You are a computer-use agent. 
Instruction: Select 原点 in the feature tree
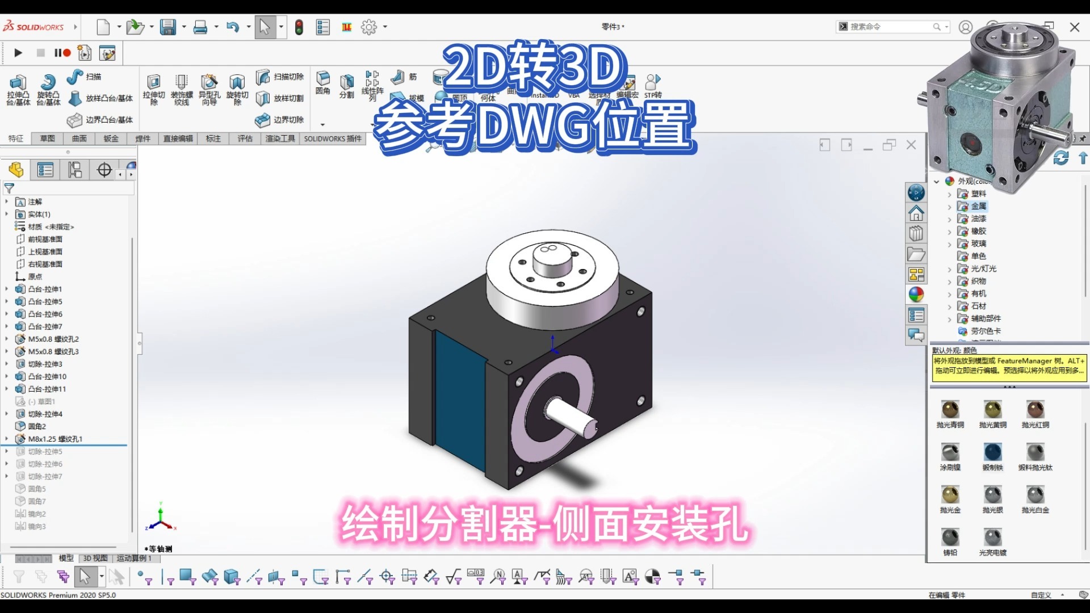[34, 276]
